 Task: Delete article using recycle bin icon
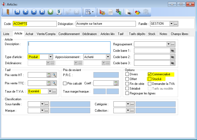(59, 12)
